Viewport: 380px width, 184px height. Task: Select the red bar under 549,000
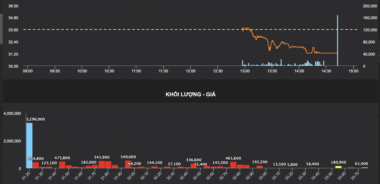pyautogui.click(x=128, y=164)
